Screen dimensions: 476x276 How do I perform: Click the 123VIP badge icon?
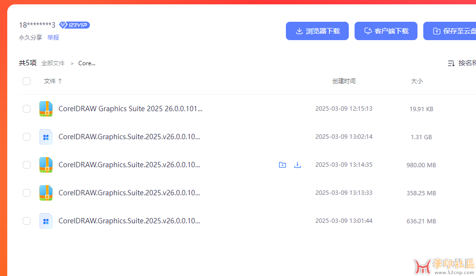point(74,25)
